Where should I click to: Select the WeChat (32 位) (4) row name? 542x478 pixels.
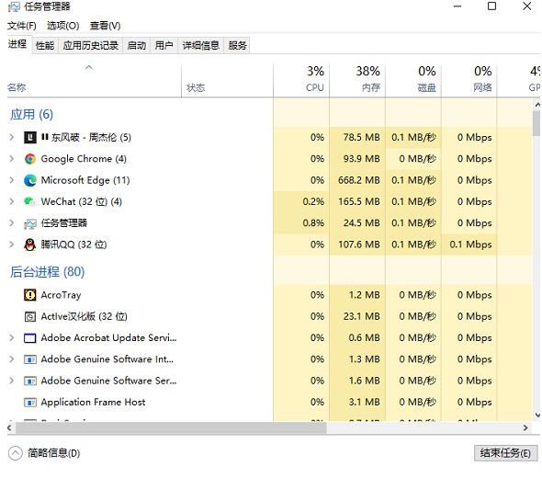pyautogui.click(x=81, y=202)
